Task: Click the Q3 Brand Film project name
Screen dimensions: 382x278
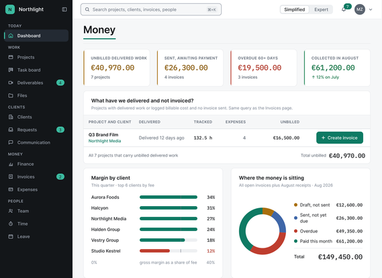Action: (x=103, y=135)
